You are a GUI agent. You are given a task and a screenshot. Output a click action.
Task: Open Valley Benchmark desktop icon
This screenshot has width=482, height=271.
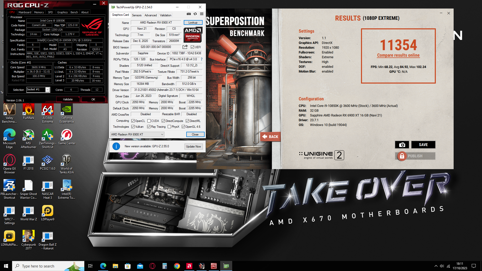pos(10,113)
